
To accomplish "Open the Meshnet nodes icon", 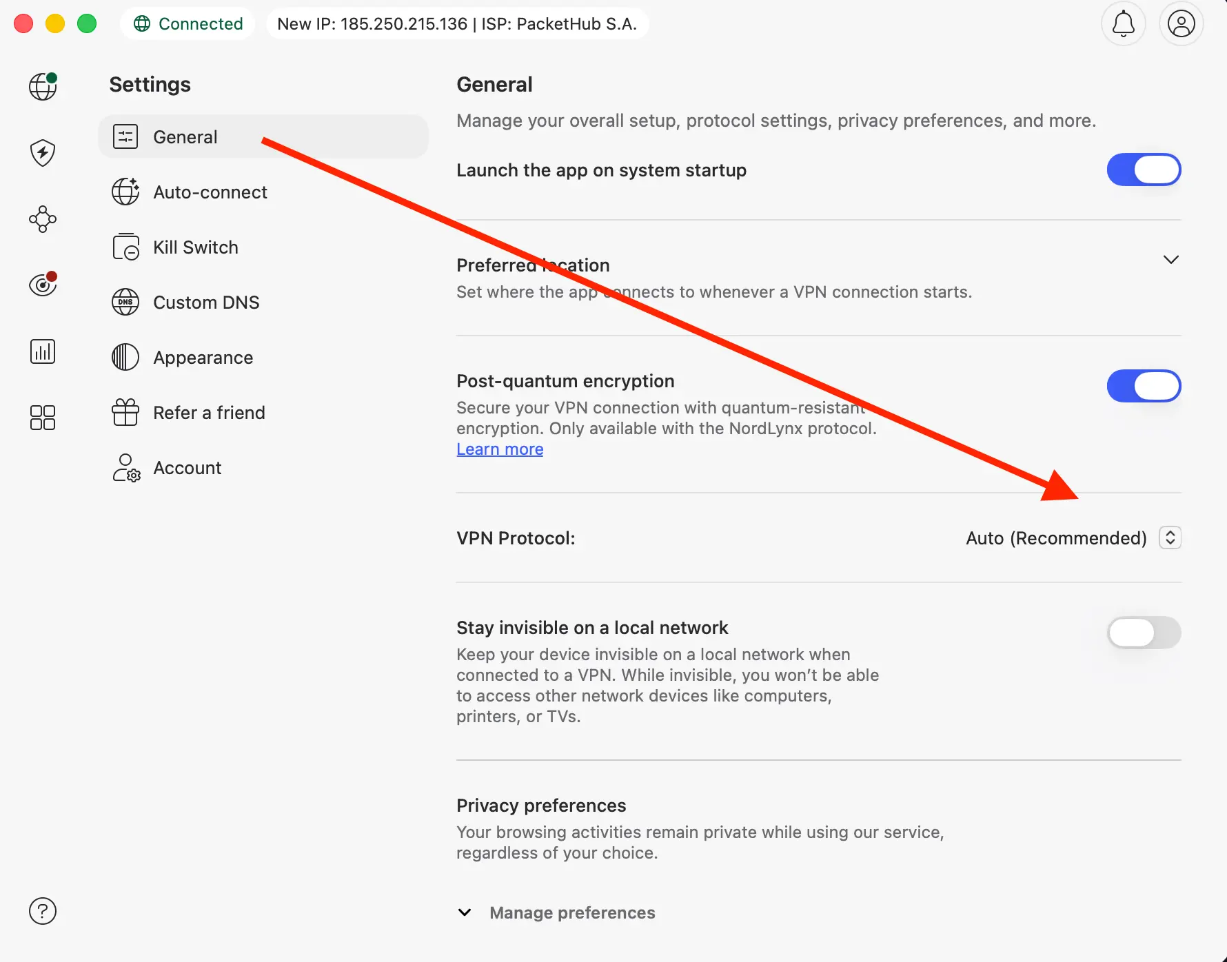I will tap(43, 219).
